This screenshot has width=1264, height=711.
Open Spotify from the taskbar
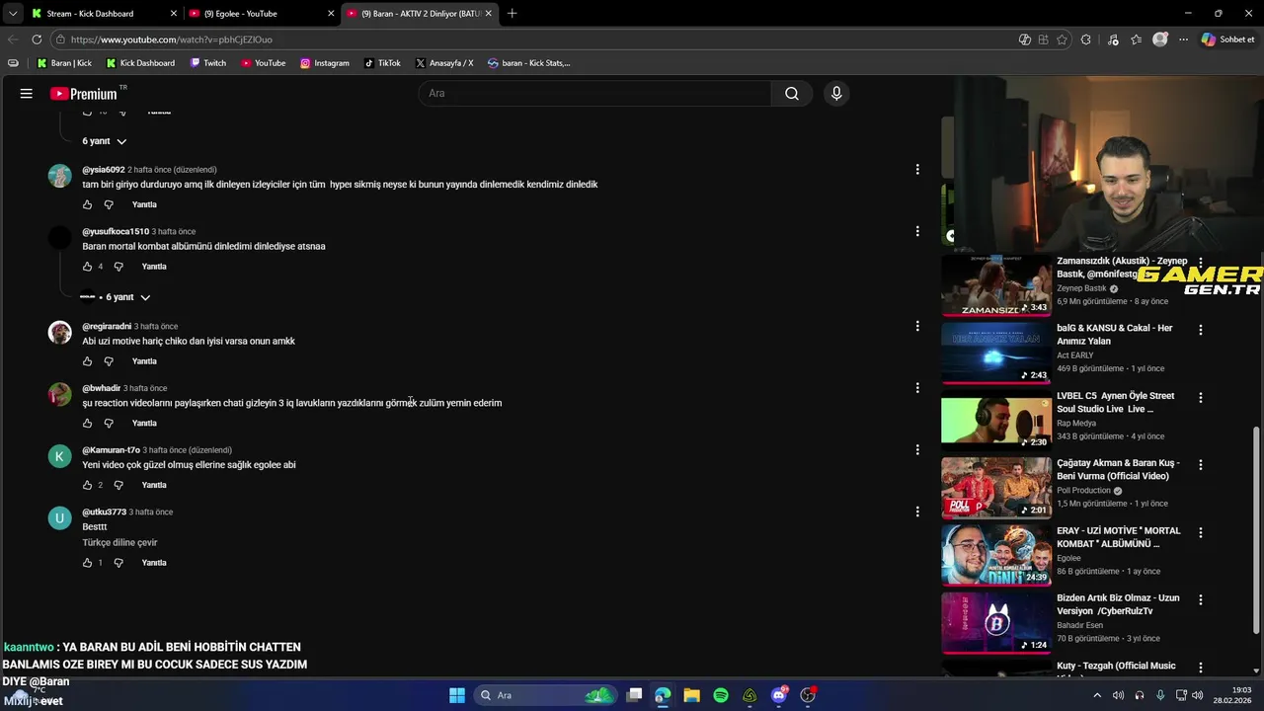(x=721, y=695)
